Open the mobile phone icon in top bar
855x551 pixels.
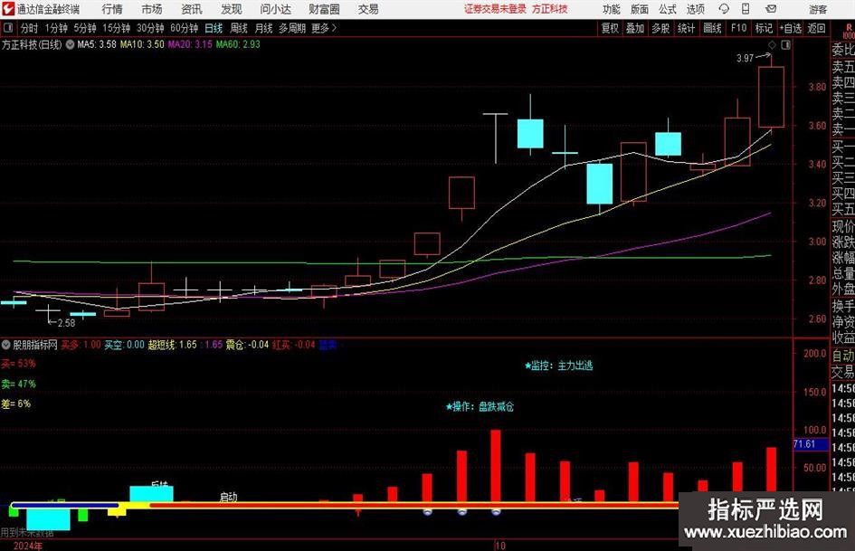746,9
